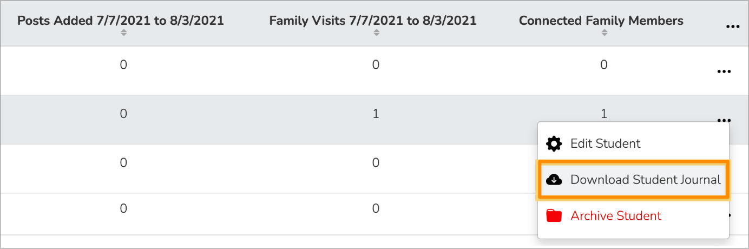The height and width of the screenshot is (249, 749).
Task: Click Connected Family Members header label
Action: pos(601,21)
